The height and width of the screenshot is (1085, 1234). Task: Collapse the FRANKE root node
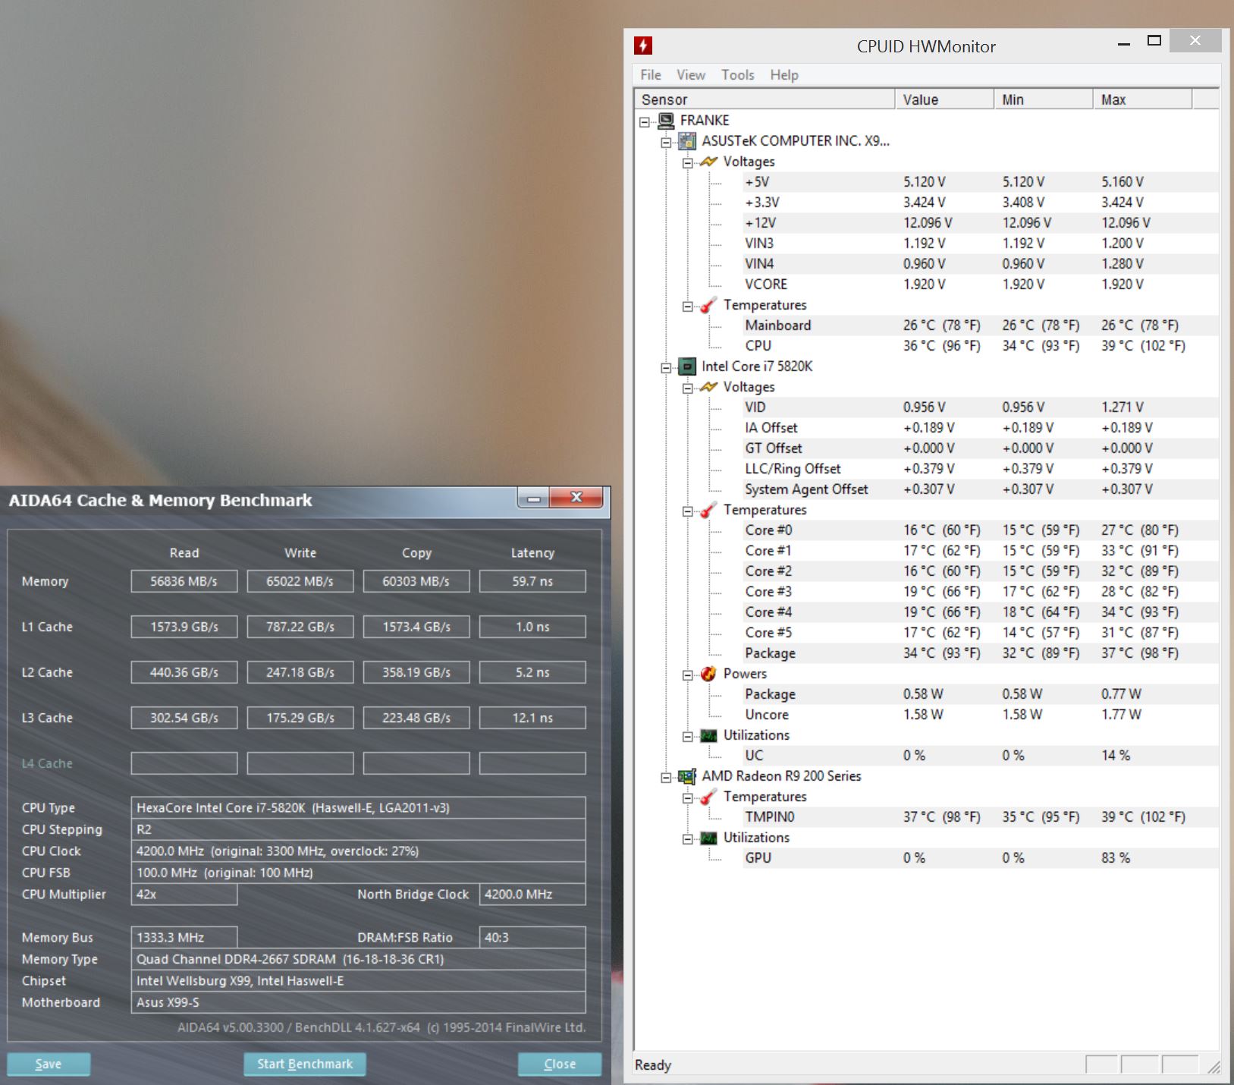tap(645, 121)
